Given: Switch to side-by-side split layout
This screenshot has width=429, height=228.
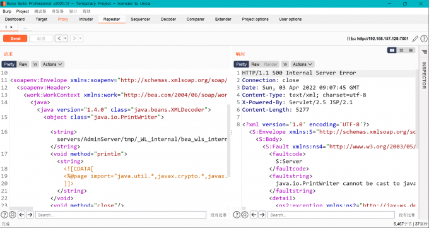Looking at the screenshot, I should pyautogui.click(x=392, y=50).
